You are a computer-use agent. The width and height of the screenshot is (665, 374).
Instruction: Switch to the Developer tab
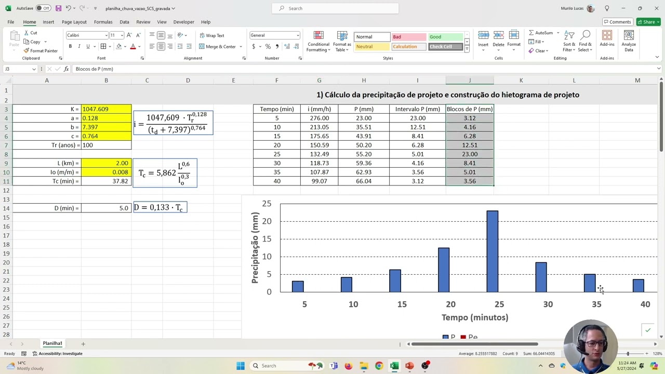183,22
